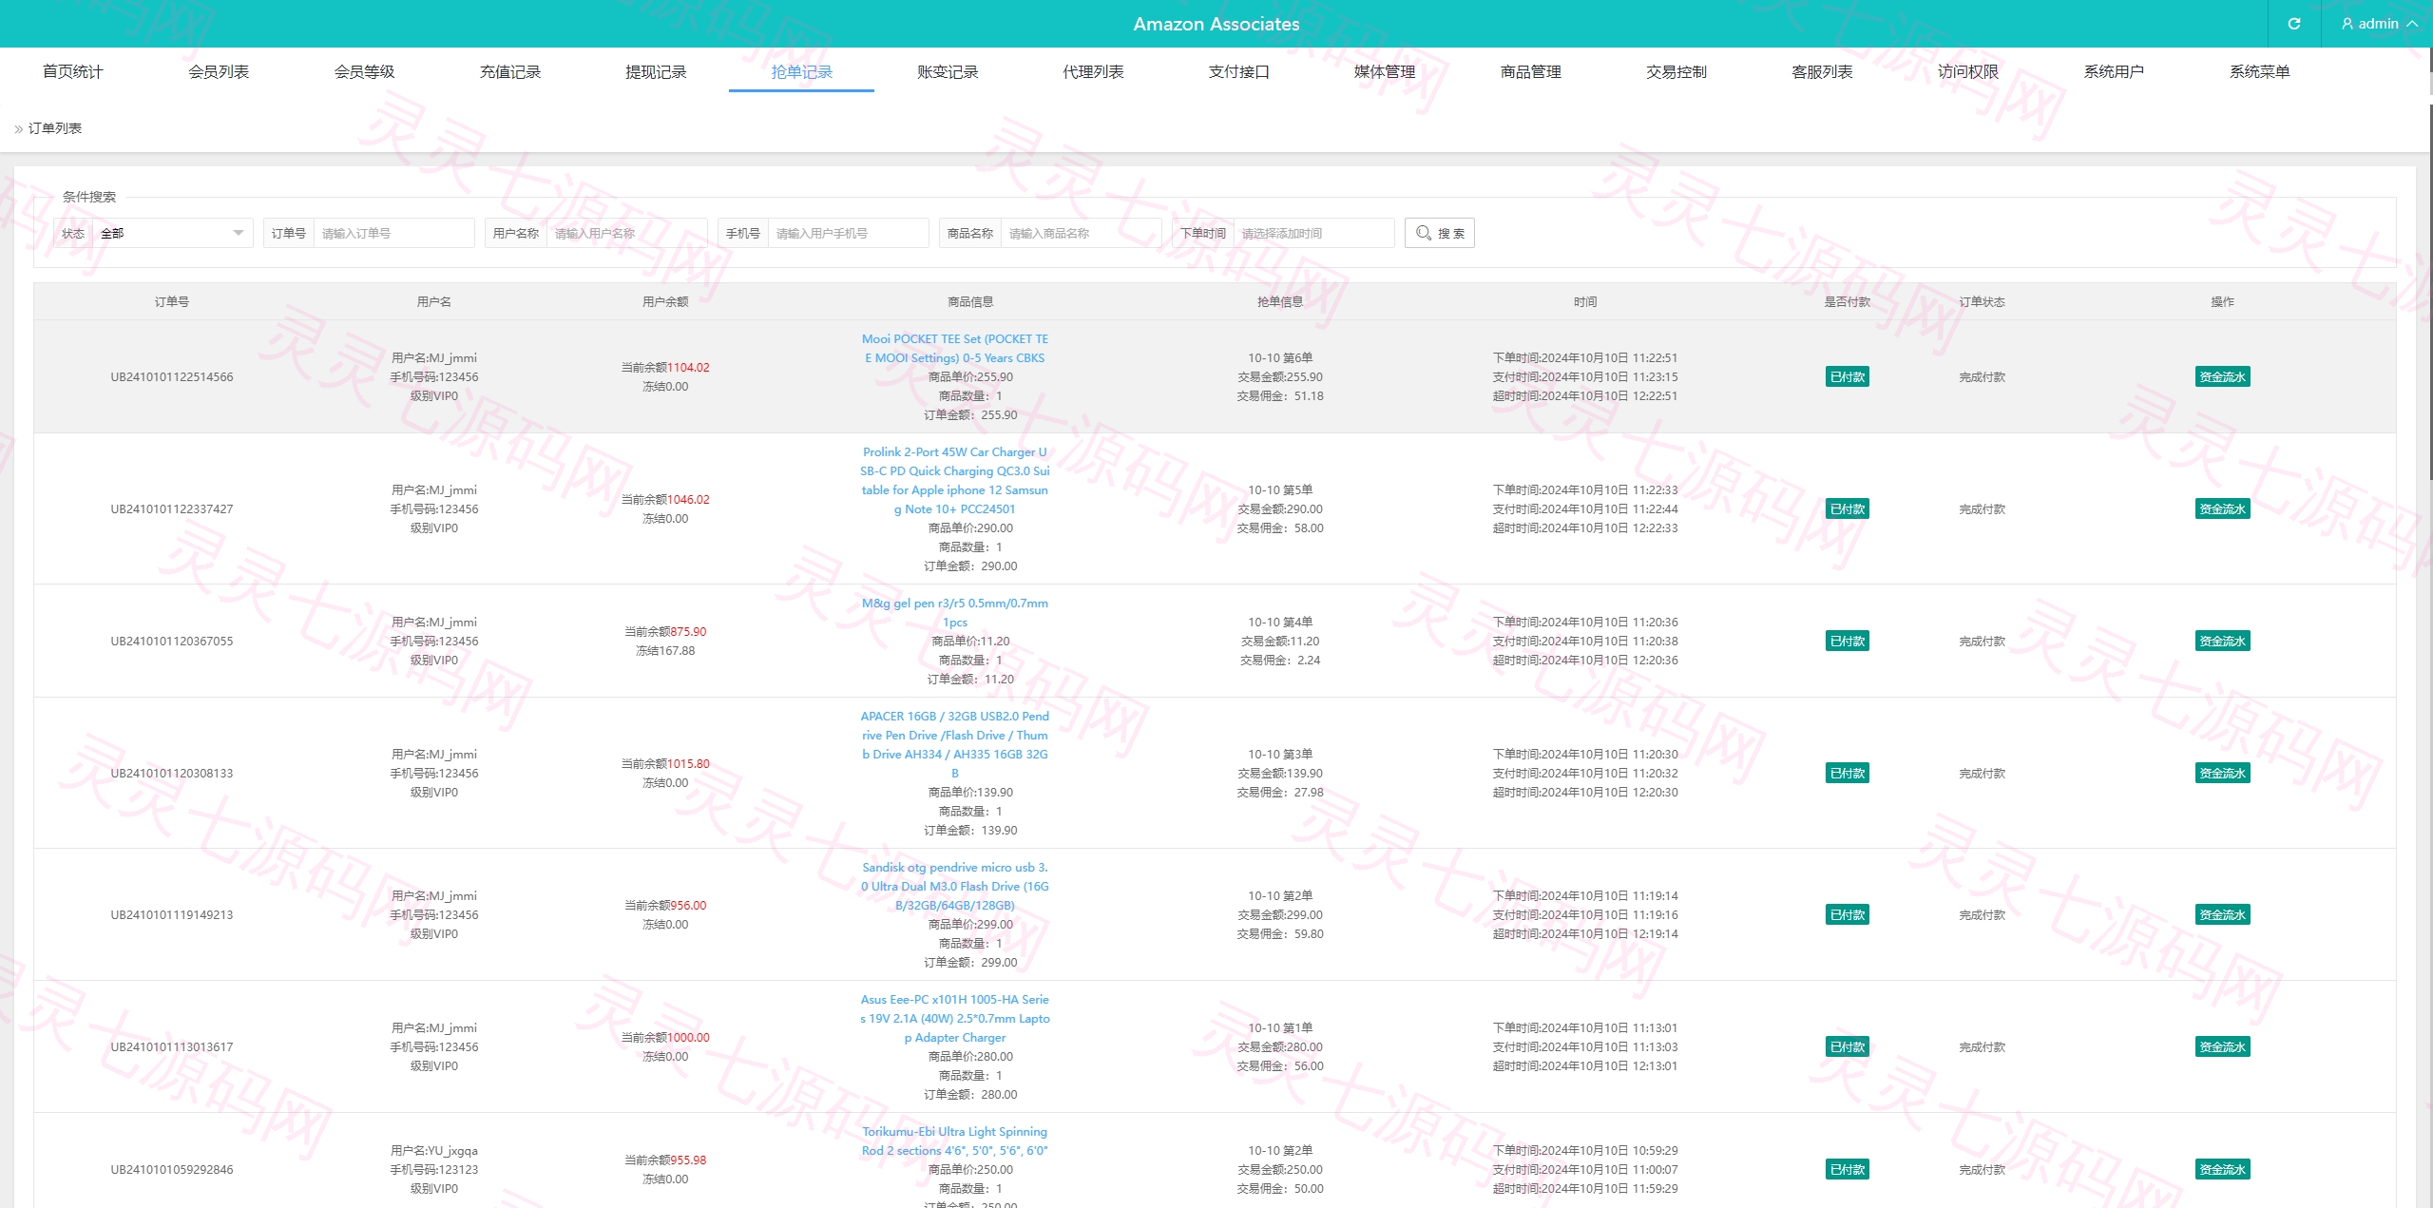Click the 订单列表 breadcrumb

click(55, 128)
